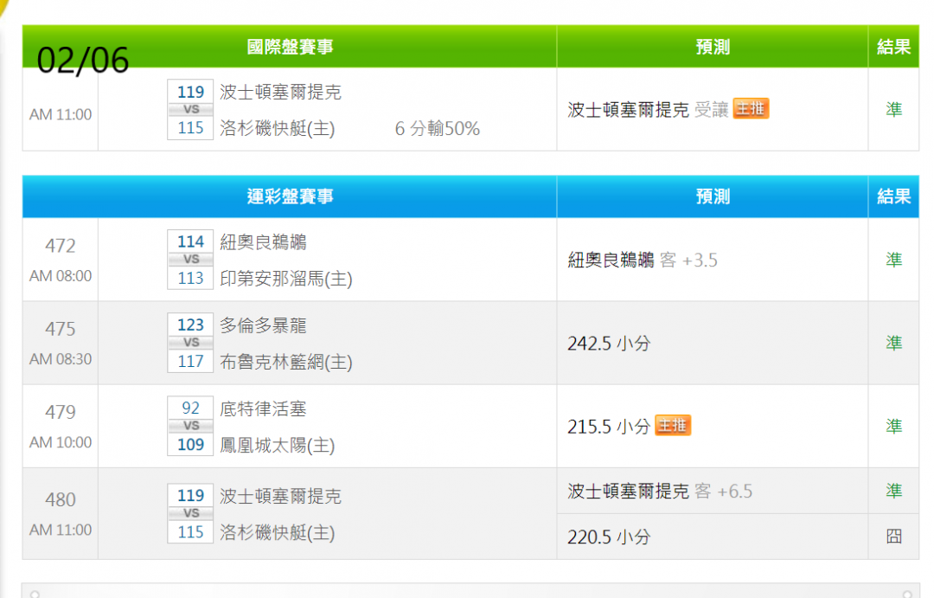Screen dimensions: 934x598
Task: Click the 6 分輸50% handicap text
Action: [x=438, y=128]
